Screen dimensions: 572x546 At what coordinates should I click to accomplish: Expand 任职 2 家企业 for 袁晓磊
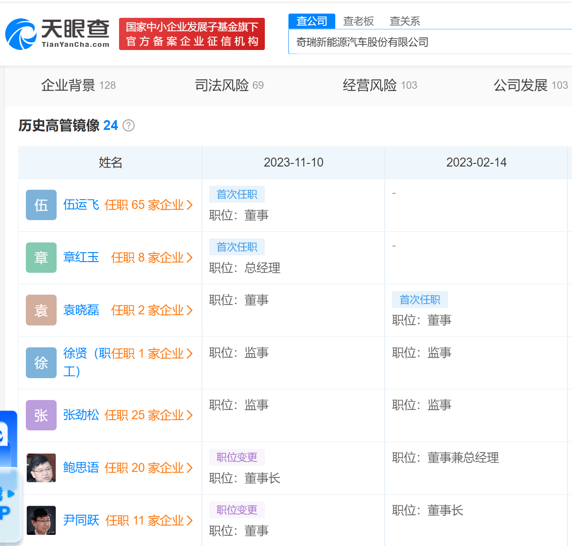coord(152,310)
